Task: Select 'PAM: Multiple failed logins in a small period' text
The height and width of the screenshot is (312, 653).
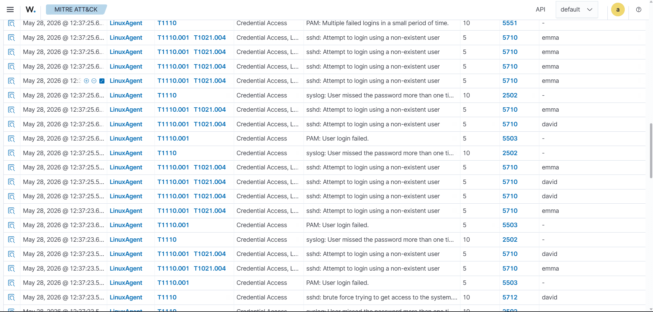Action: click(377, 23)
